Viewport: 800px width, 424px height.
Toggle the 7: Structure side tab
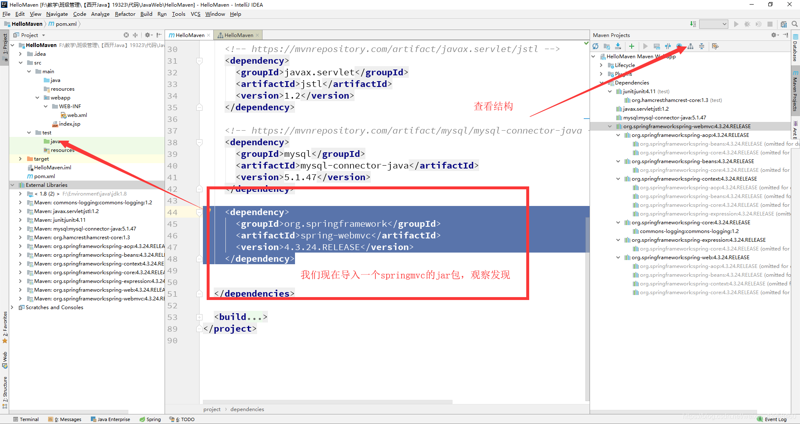(5, 392)
